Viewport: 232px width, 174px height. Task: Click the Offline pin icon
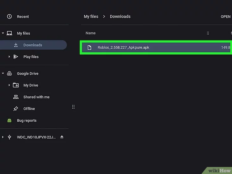16,109
